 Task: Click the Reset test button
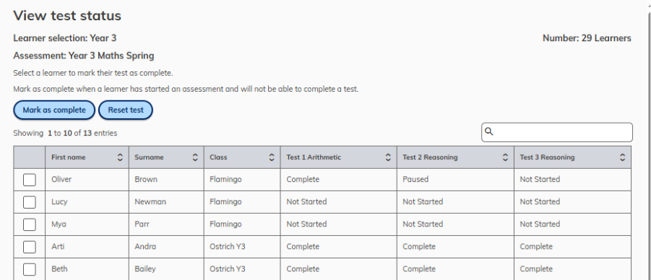click(x=126, y=110)
